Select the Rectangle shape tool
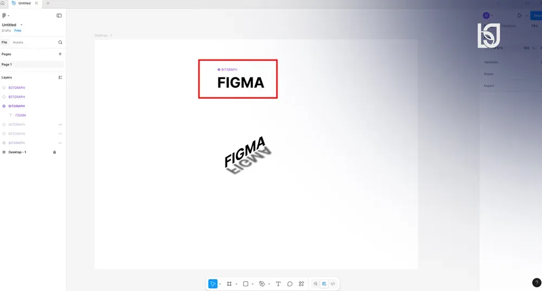Image resolution: width=542 pixels, height=291 pixels. click(246, 284)
